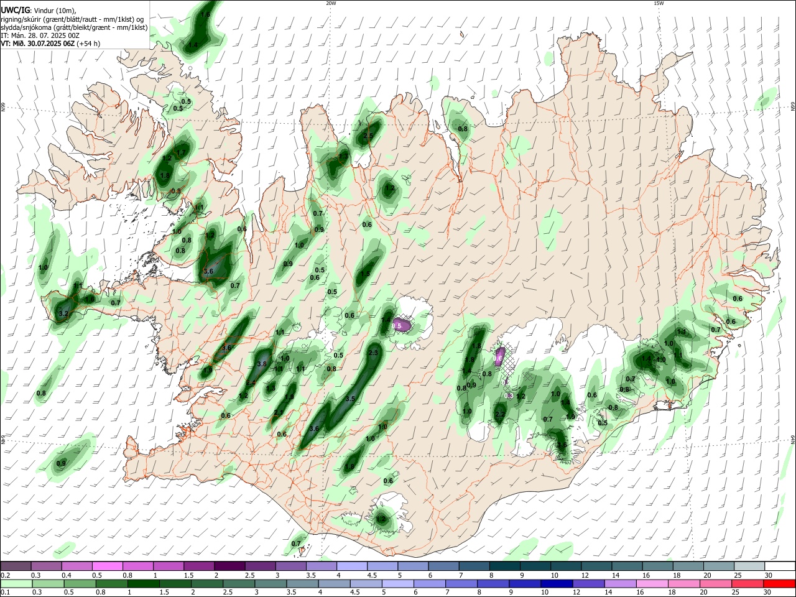This screenshot has height=597, width=796.
Task: Click the "15W" longitude label
Action: pyautogui.click(x=659, y=3)
